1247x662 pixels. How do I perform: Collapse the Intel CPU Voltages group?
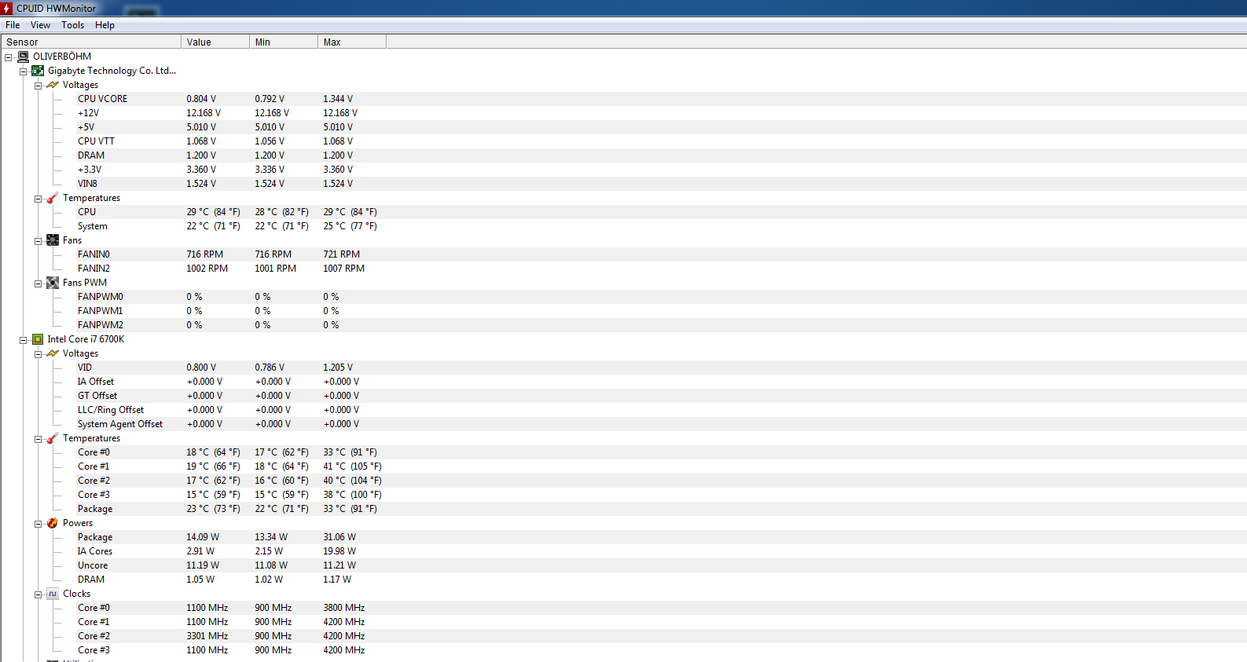click(x=38, y=354)
